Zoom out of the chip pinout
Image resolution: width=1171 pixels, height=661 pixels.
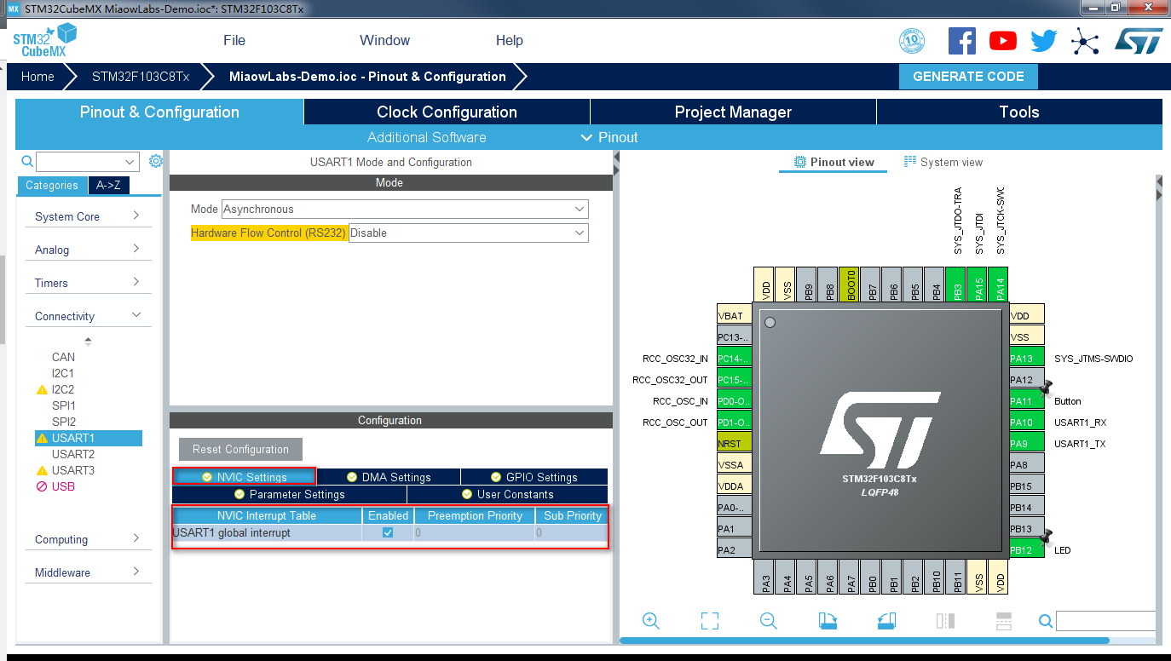769,621
